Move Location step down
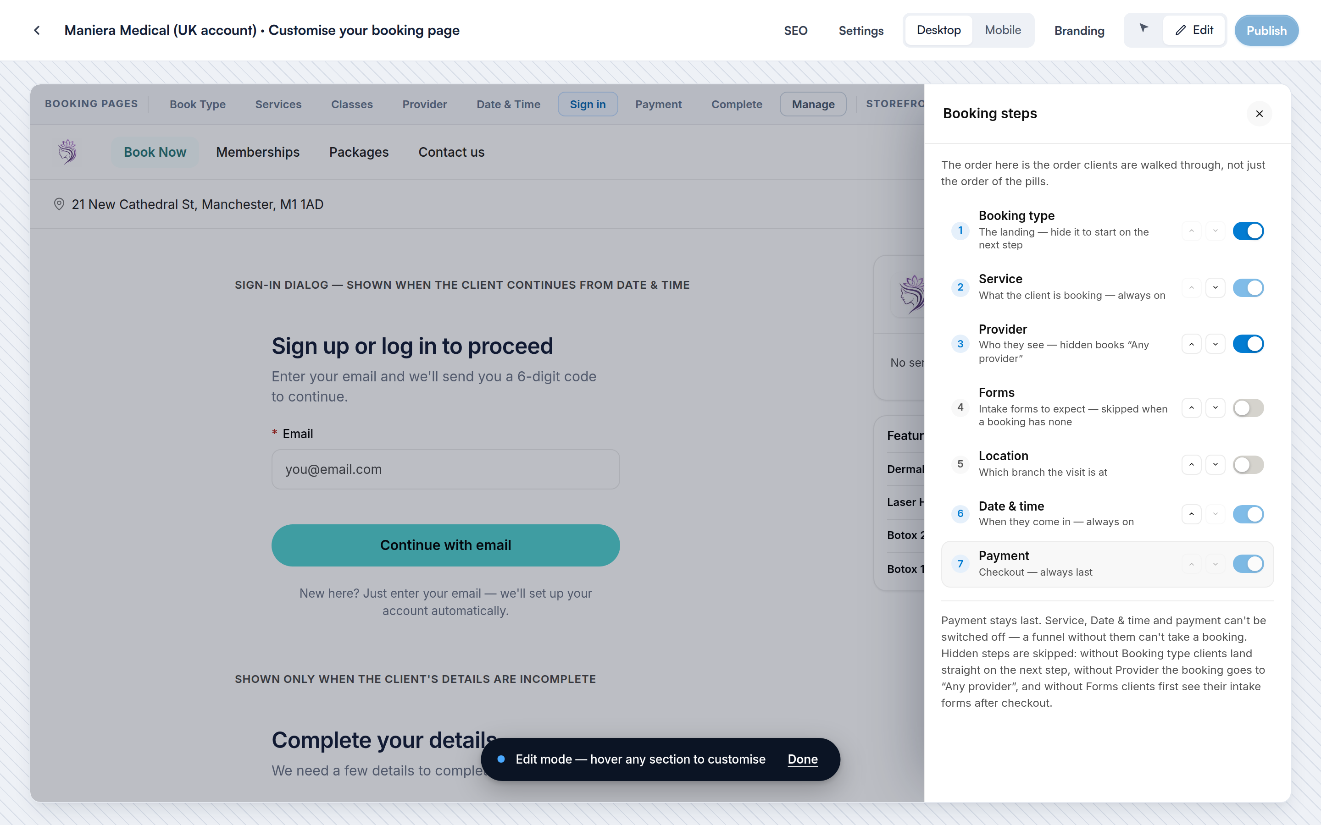The height and width of the screenshot is (825, 1321). pos(1215,464)
